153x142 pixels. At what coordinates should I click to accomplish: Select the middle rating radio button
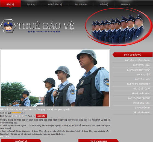pyautogui.click(x=19, y=116)
